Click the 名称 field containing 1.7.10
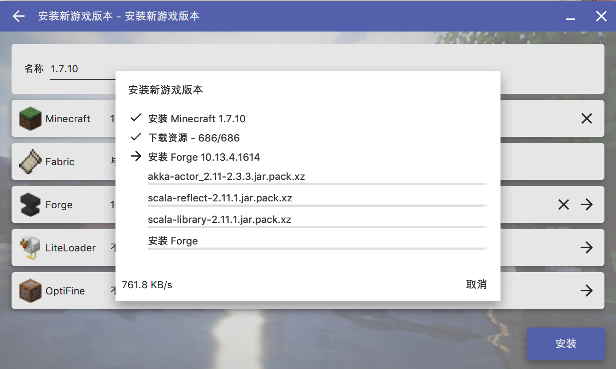Screen dimensions: 616x369 click(x=83, y=69)
